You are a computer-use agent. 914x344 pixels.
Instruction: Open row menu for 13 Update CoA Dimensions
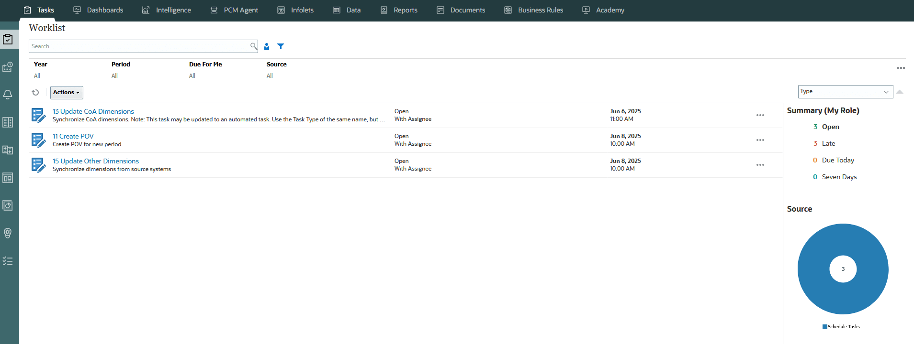pyautogui.click(x=760, y=115)
